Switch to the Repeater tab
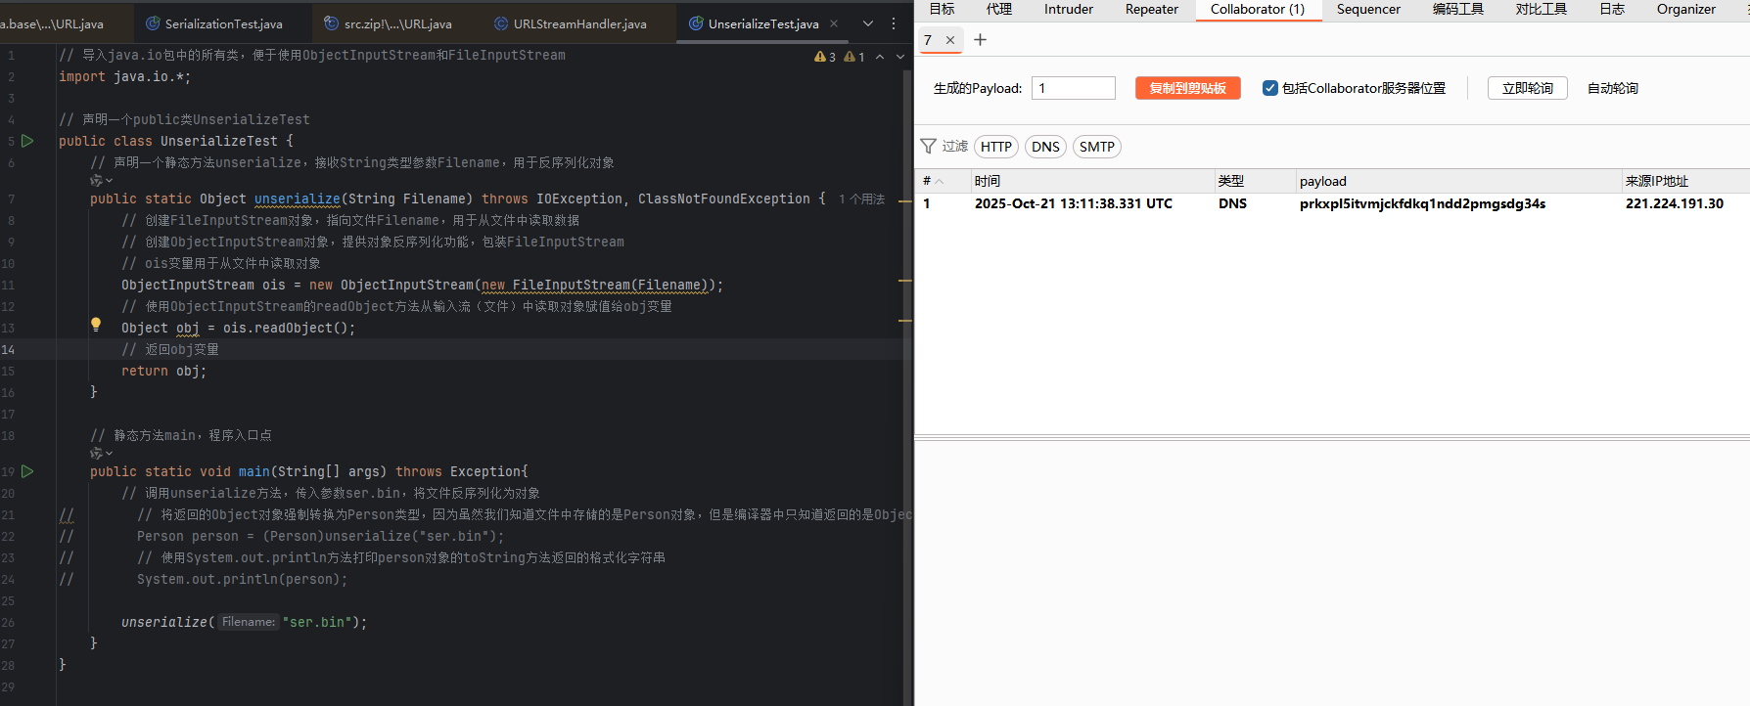Screen dimensions: 1750x706 point(1151,10)
